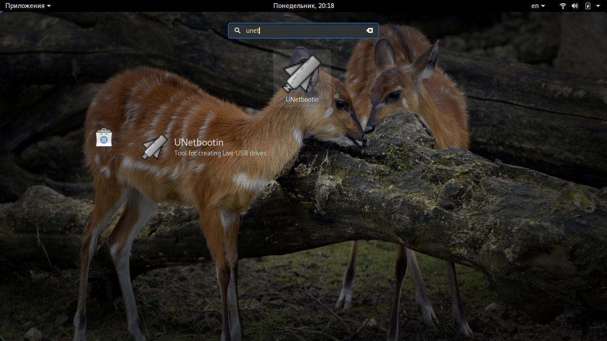Image resolution: width=607 pixels, height=341 pixels.
Task: Focus the search field containing 'unet'
Action: (x=303, y=31)
